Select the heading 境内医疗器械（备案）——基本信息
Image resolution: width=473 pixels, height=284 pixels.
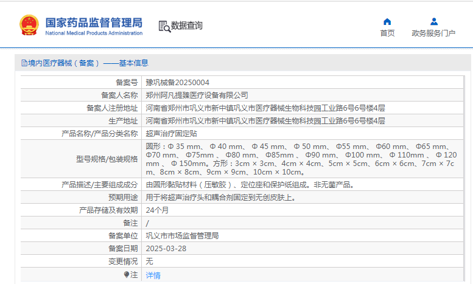tap(88, 63)
